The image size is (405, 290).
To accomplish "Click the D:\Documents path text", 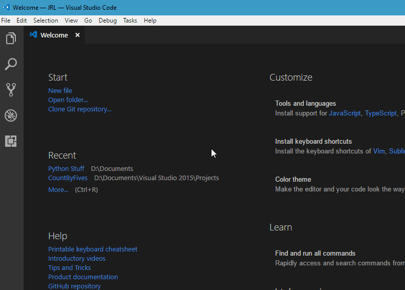I will pos(112,169).
